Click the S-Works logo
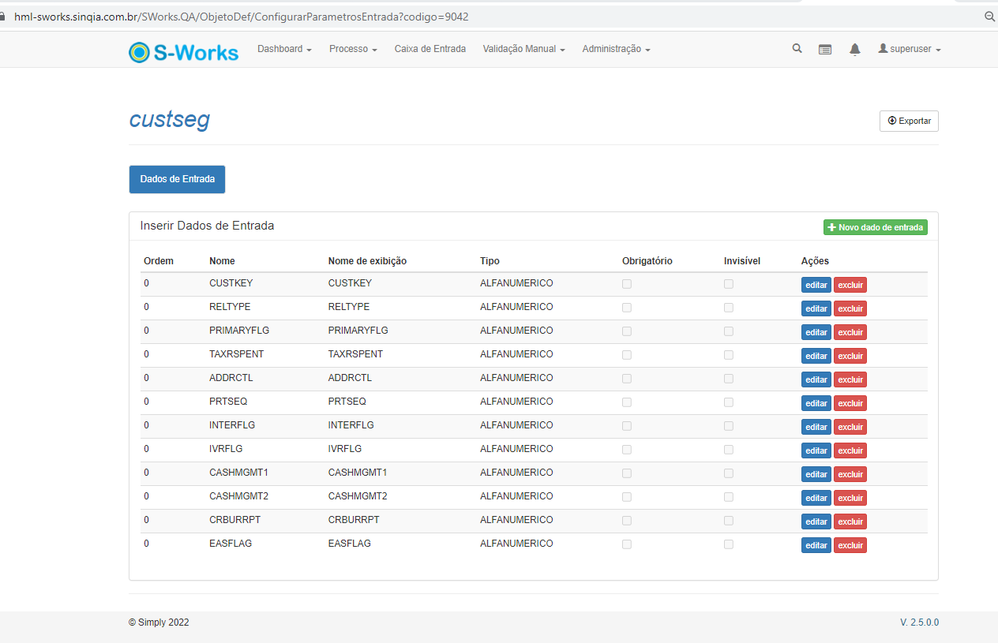 click(x=184, y=52)
